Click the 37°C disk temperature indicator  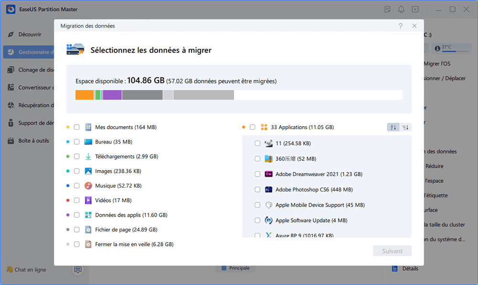pyautogui.click(x=452, y=48)
